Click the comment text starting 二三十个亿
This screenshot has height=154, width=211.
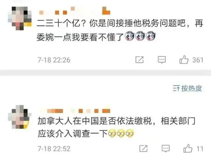(x=120, y=30)
